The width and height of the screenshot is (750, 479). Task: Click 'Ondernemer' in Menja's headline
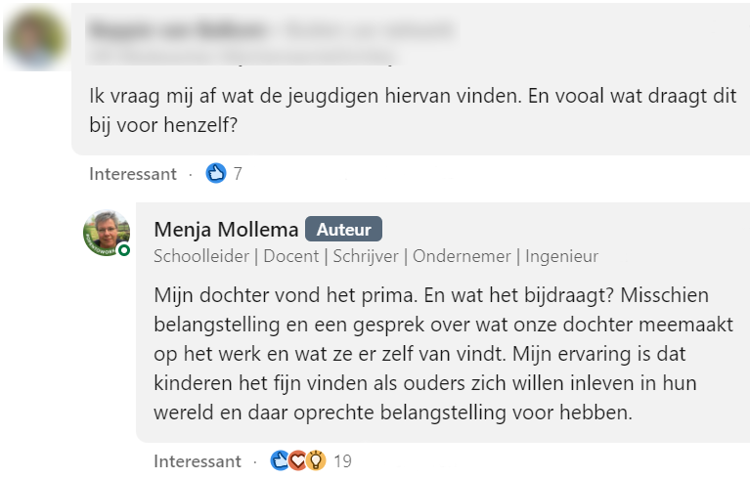[x=462, y=256]
